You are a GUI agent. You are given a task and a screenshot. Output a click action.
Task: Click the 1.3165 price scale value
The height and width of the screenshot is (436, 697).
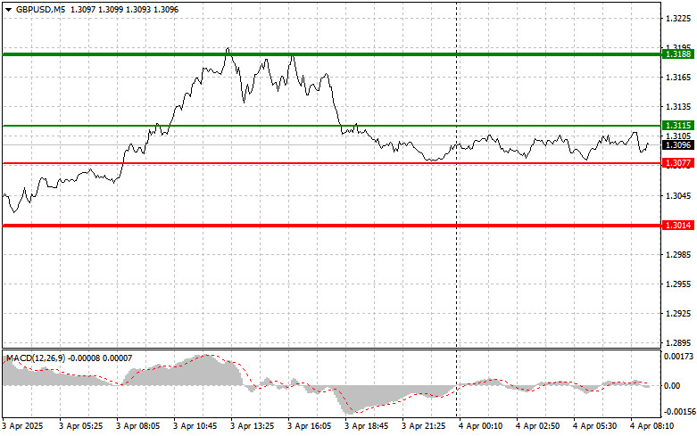coord(678,78)
